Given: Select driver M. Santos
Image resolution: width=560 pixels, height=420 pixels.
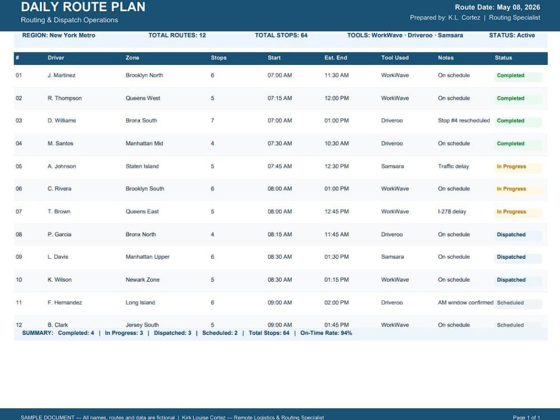Looking at the screenshot, I should pyautogui.click(x=60, y=143).
